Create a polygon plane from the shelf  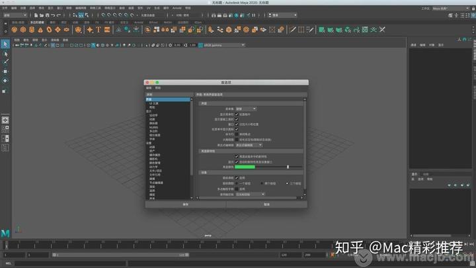tap(58, 30)
